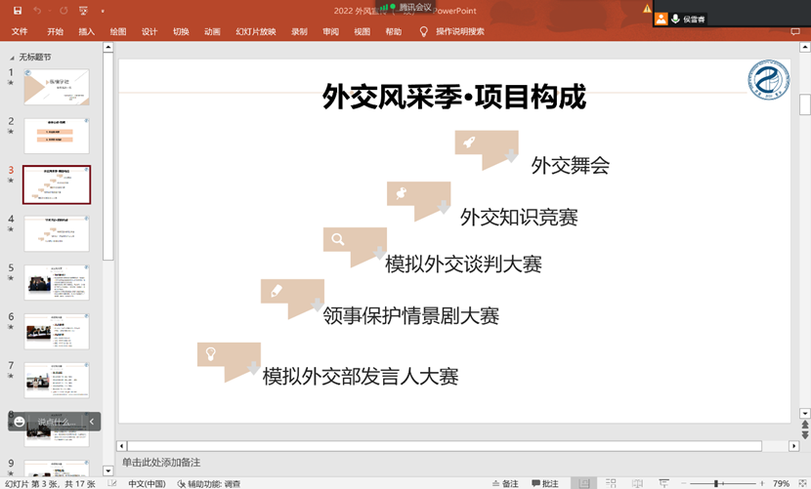
Task: Click the pencil icon shape on slide
Action: coord(277,291)
